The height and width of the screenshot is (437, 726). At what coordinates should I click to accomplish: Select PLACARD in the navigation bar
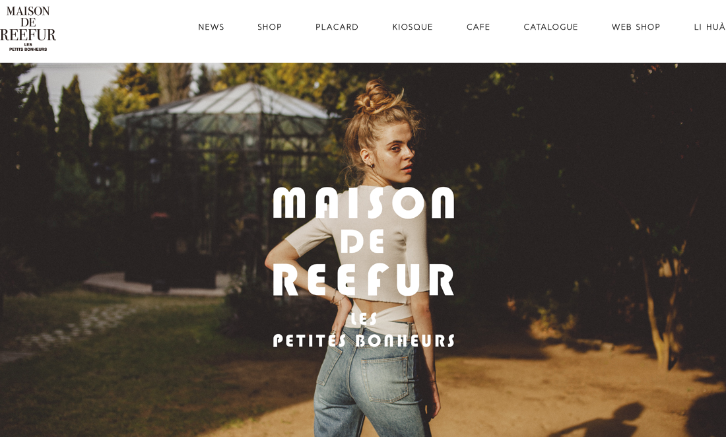coord(337,27)
